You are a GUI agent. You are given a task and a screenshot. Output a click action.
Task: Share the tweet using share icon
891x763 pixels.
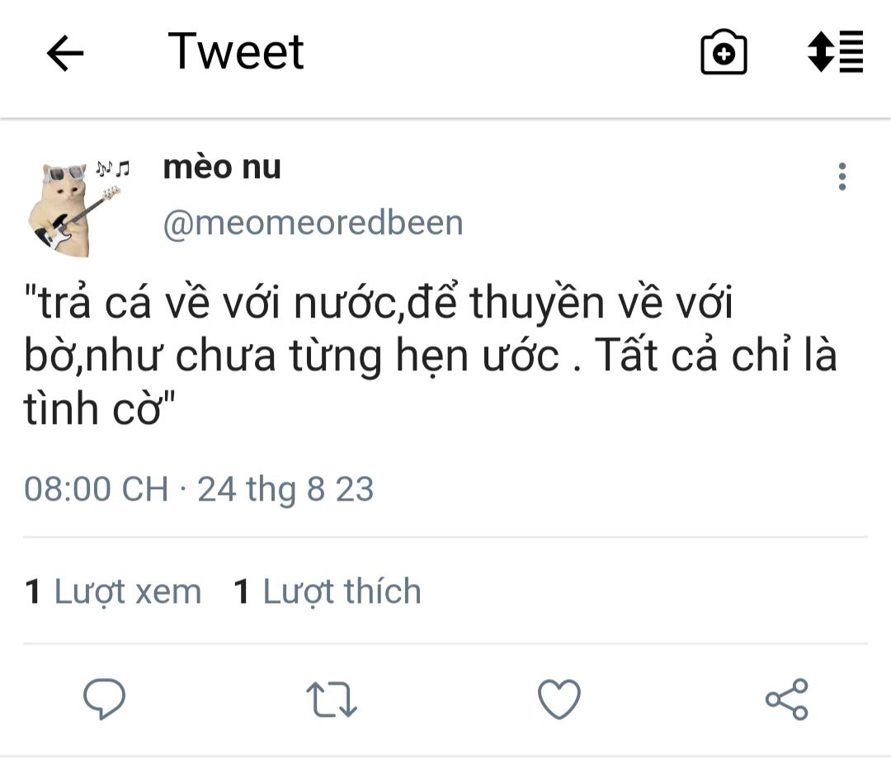(x=786, y=699)
